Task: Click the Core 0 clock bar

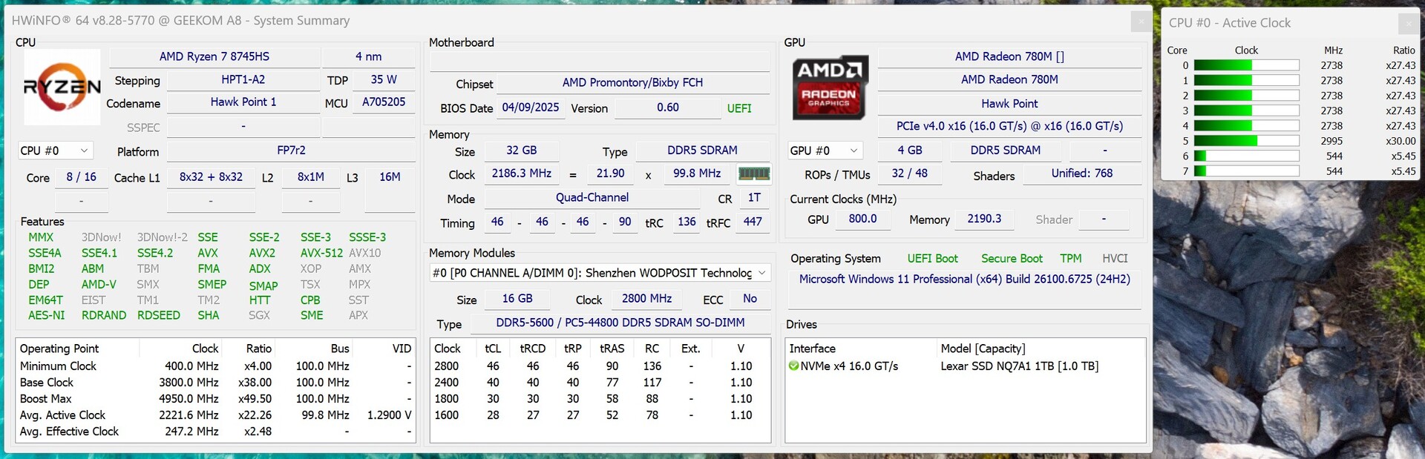Action: (1245, 65)
